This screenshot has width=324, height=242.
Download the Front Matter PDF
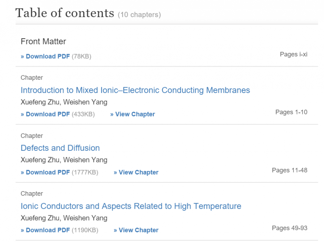[45, 56]
